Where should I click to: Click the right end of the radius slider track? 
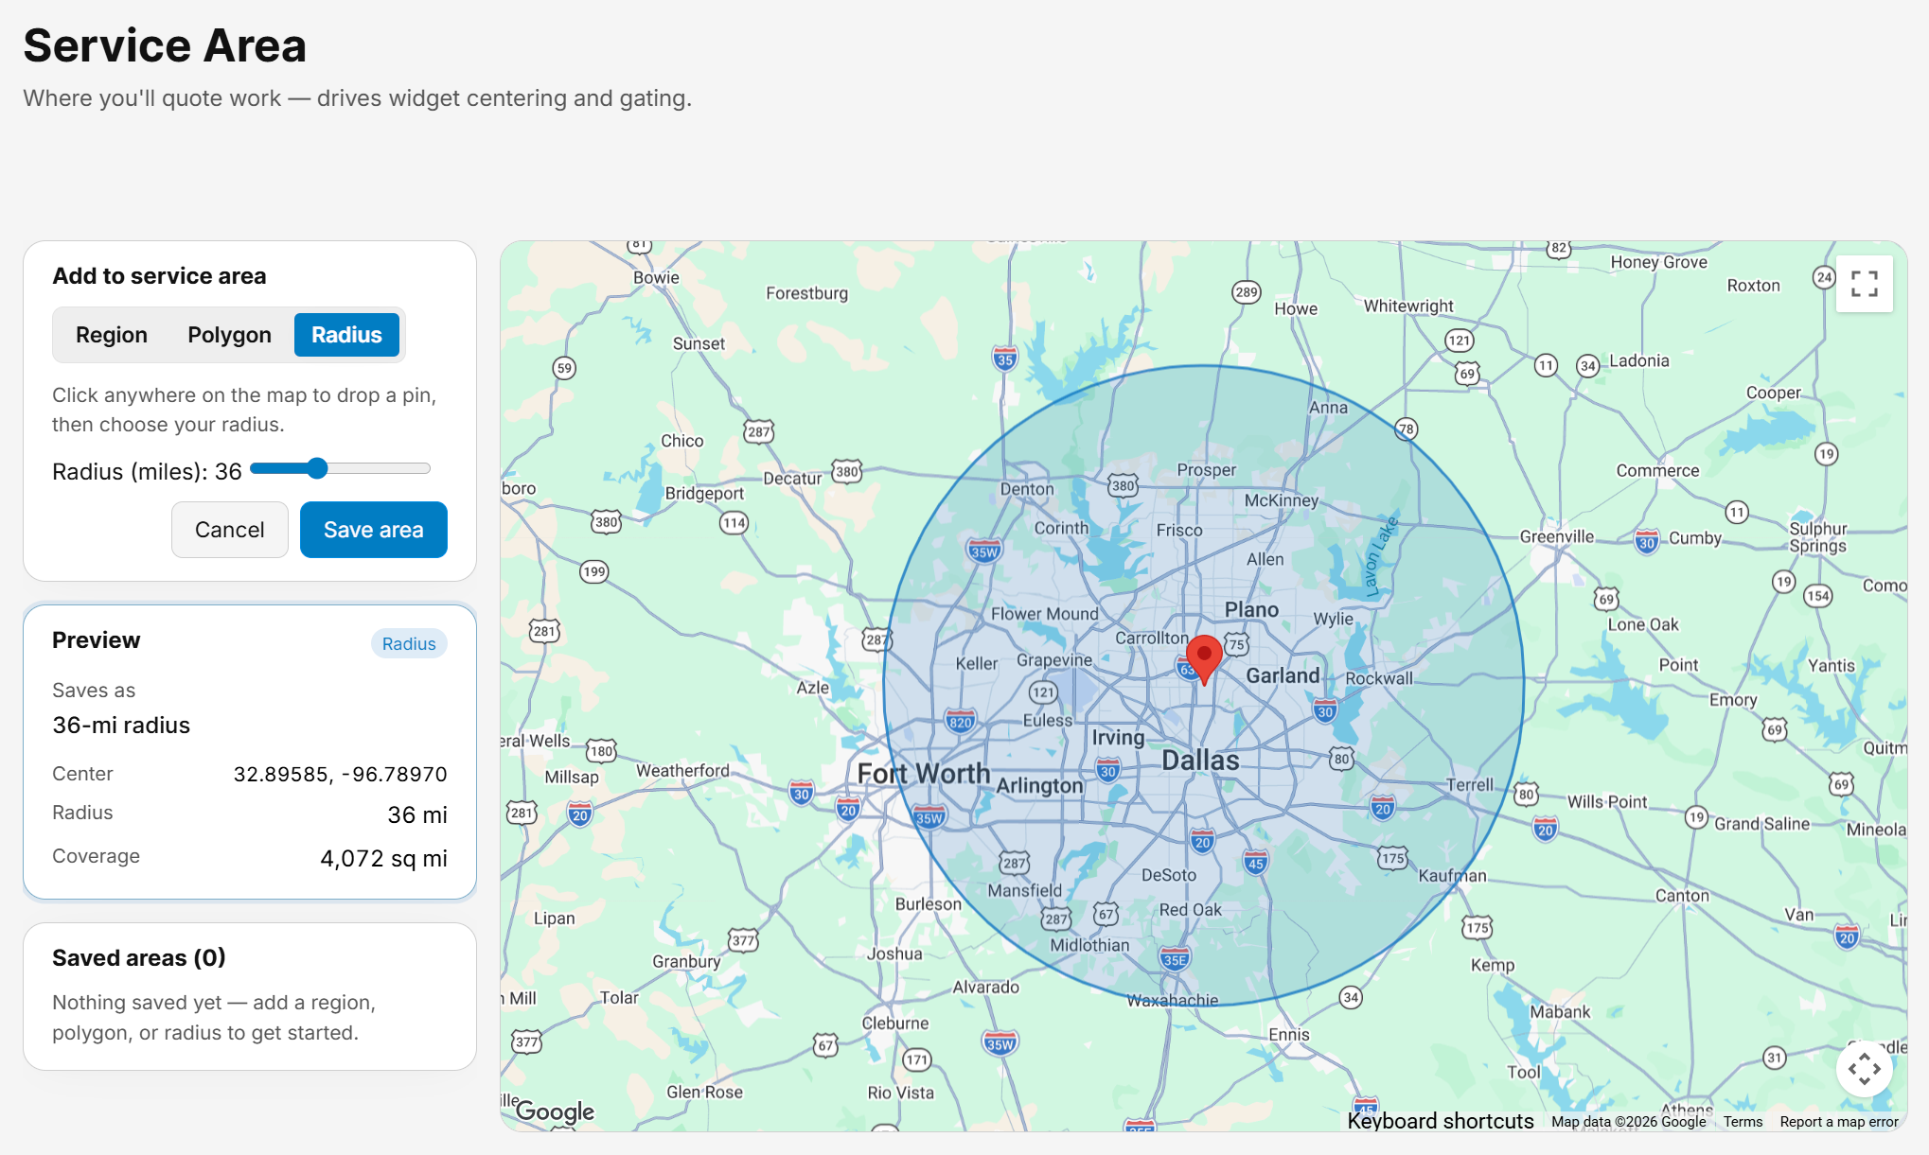[x=427, y=468]
